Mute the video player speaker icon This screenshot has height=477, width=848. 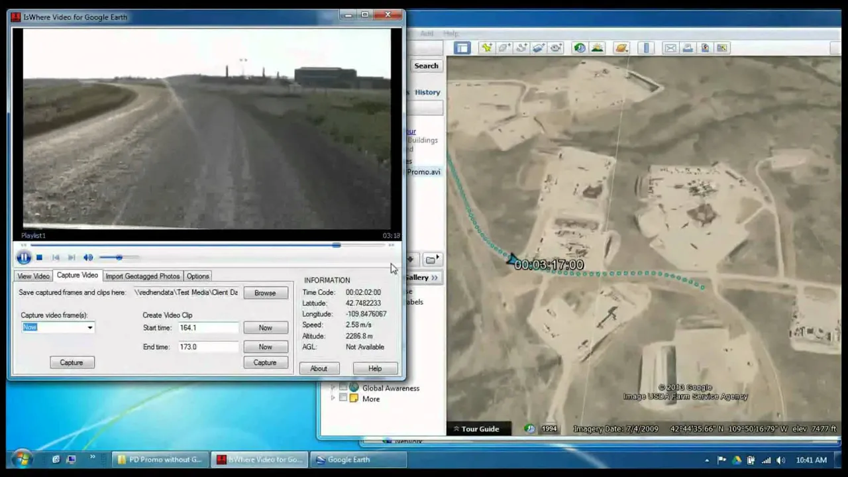(x=88, y=258)
